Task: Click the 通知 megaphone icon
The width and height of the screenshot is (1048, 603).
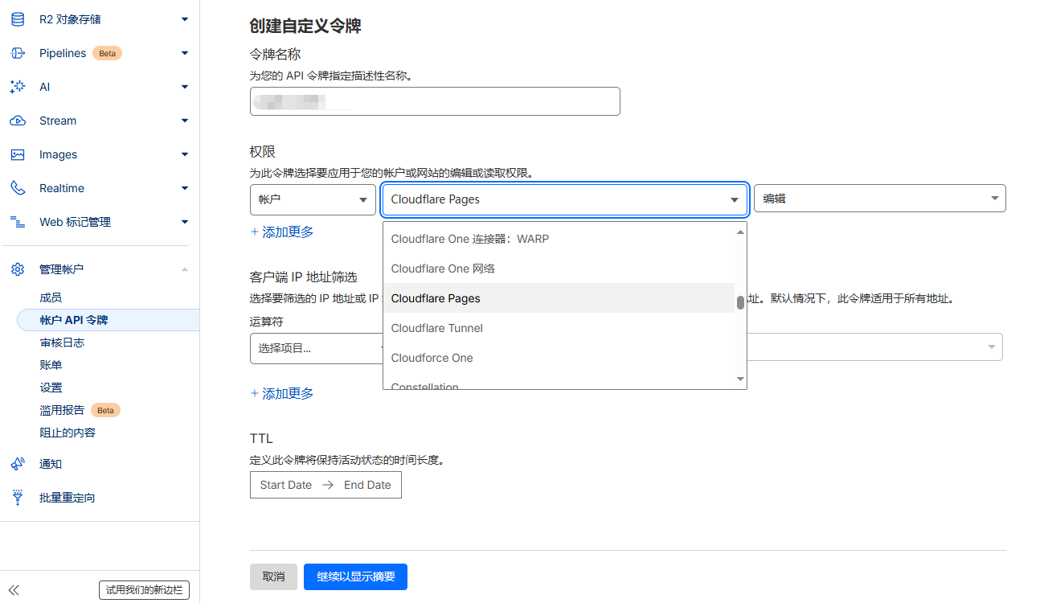Action: pyautogui.click(x=18, y=464)
